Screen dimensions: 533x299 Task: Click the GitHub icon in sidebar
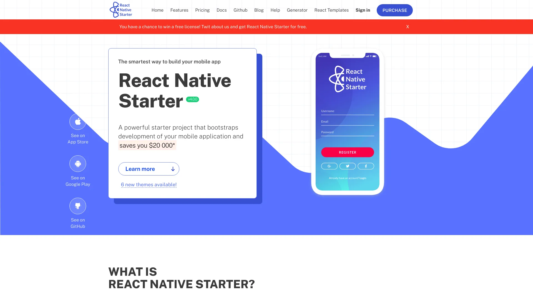[78, 205]
